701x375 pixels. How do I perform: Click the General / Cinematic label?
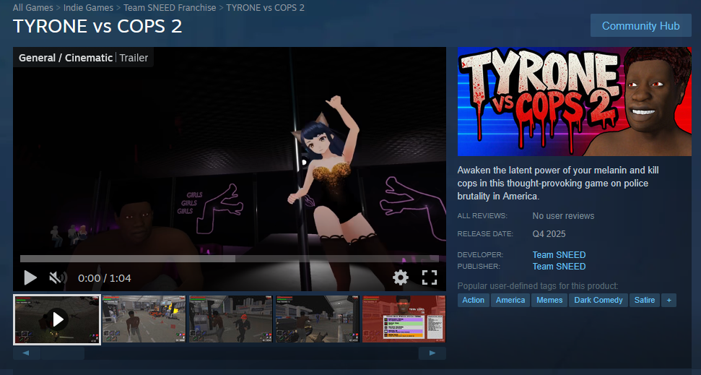tap(66, 58)
